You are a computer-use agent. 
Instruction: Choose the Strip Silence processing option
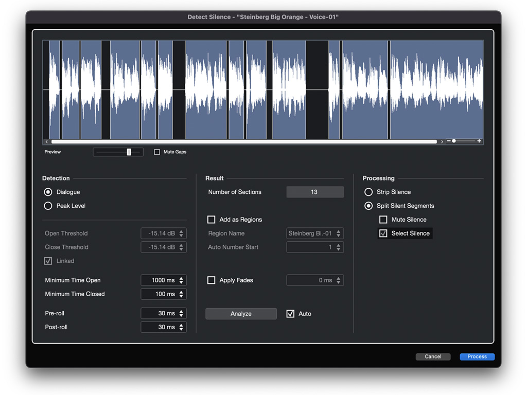[x=368, y=192]
